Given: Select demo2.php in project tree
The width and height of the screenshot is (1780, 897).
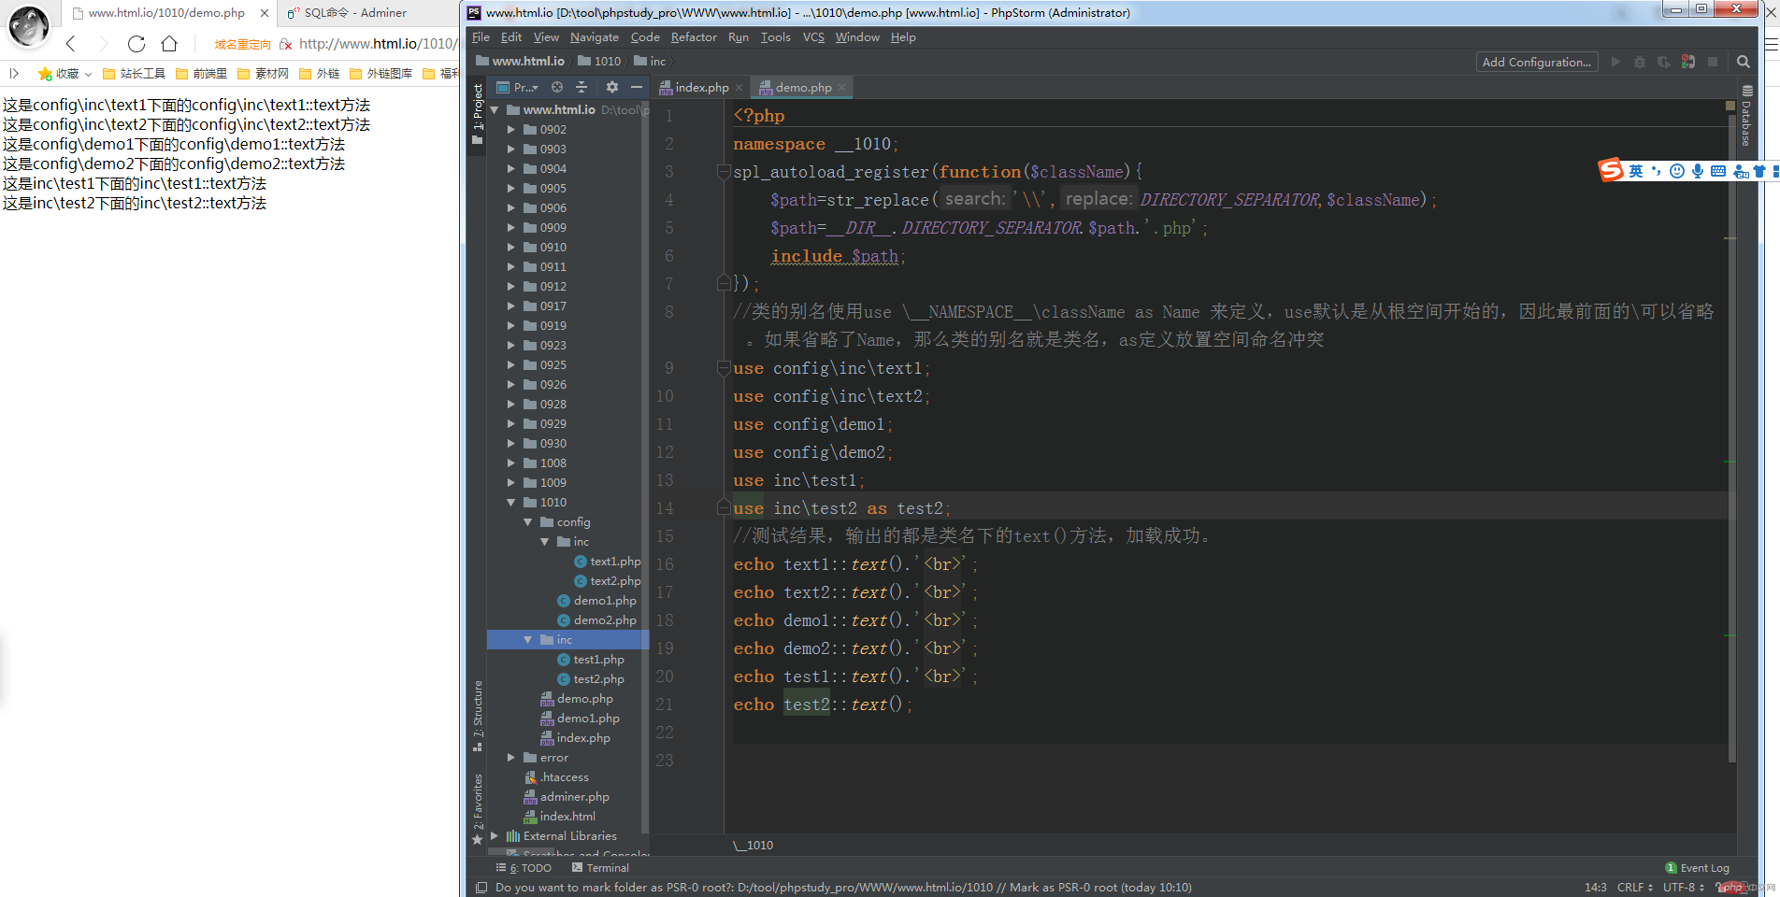Looking at the screenshot, I should [x=596, y=620].
